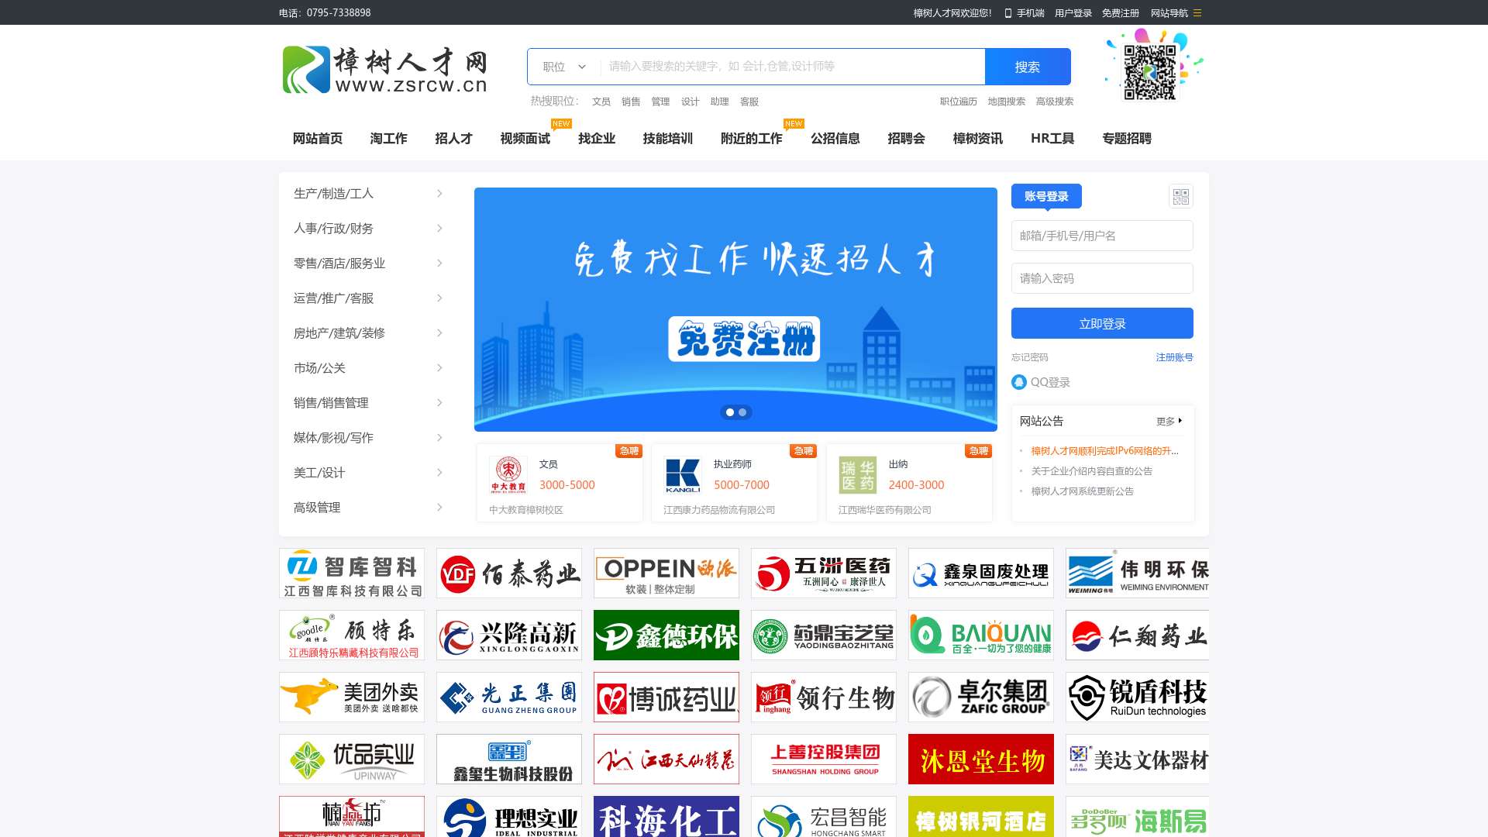Click 免费注册 in the top bar
The height and width of the screenshot is (837, 1488).
(x=1121, y=13)
